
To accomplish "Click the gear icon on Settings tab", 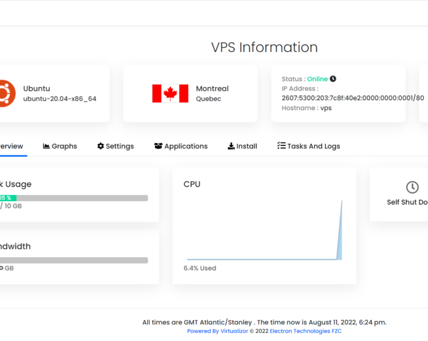I will pos(100,146).
